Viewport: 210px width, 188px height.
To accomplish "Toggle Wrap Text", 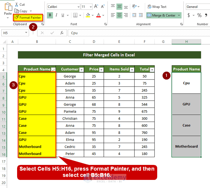I will 157,7.
